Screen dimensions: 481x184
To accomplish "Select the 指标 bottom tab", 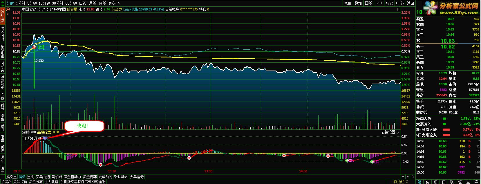I will click(x=22, y=177).
